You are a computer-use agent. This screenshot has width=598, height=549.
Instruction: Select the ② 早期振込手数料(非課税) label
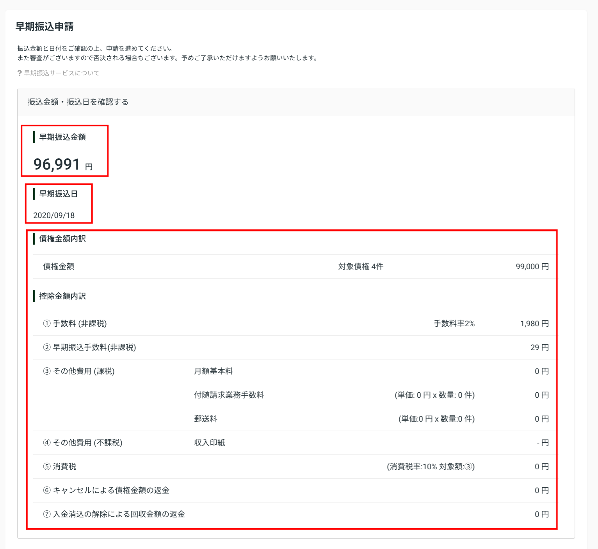[89, 347]
